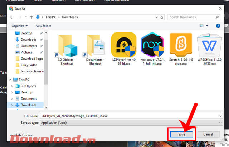Collapse the This PC tree node
The height and width of the screenshot is (147, 229).
10,80
